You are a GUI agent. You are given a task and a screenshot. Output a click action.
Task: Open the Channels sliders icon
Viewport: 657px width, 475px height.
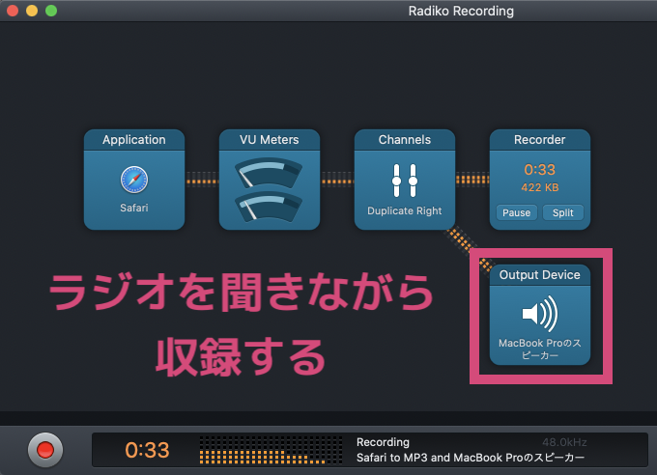[x=404, y=181]
